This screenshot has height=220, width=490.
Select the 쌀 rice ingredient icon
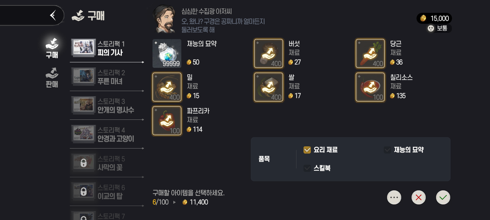pyautogui.click(x=269, y=87)
